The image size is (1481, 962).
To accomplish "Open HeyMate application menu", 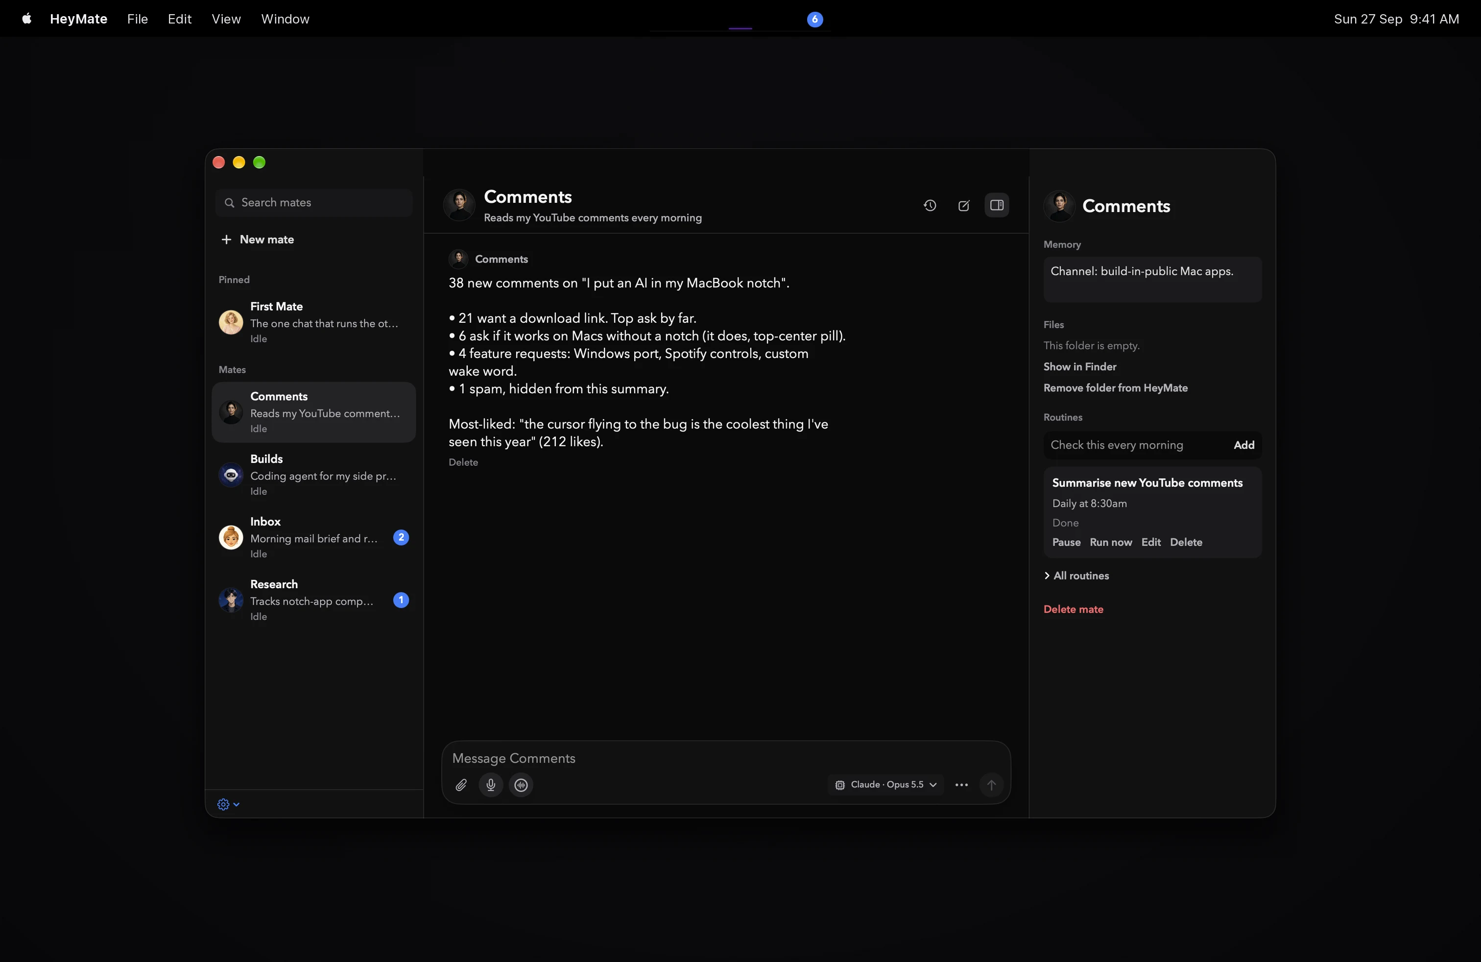I will (x=78, y=19).
